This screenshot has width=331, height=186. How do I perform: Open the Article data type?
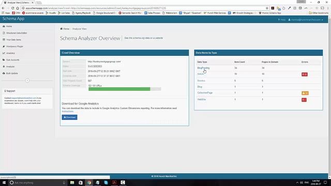click(201, 74)
